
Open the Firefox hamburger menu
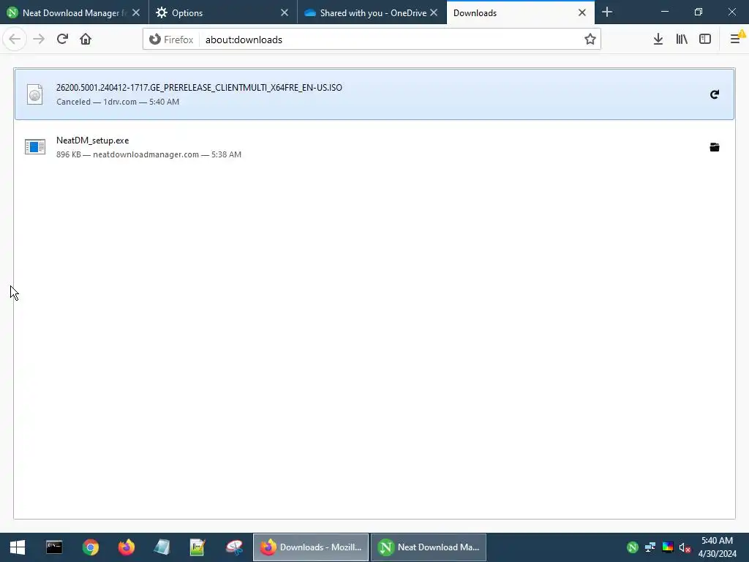coord(736,40)
